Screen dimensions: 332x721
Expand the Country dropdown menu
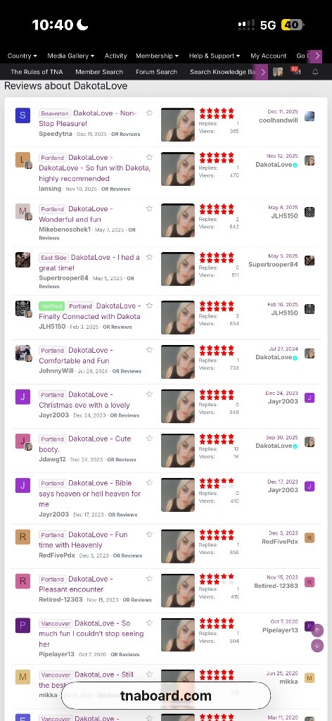[x=22, y=56]
